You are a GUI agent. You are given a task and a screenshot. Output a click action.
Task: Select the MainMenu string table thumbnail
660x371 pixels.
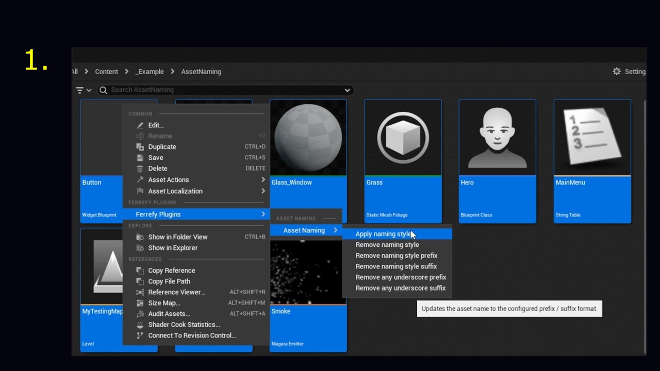click(x=592, y=138)
